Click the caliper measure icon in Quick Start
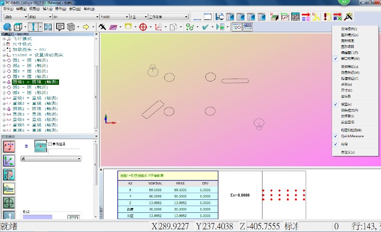The width and height of the screenshot is (381, 232). (x=9, y=174)
